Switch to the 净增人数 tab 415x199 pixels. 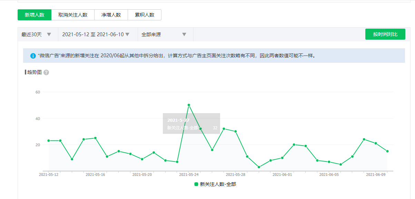pos(111,15)
